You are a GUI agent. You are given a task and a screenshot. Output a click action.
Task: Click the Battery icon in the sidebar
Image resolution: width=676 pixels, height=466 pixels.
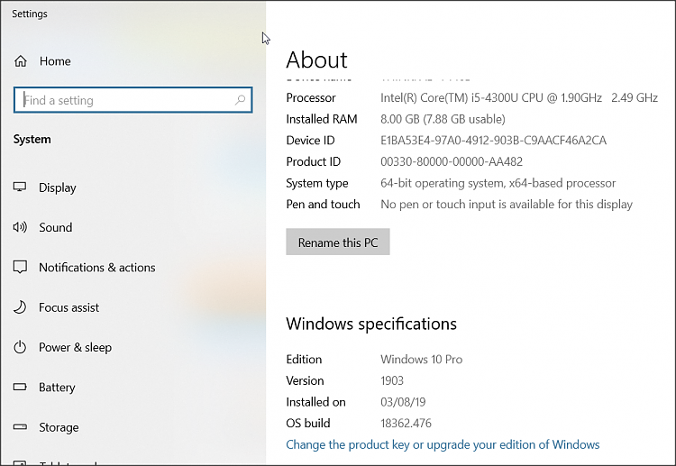point(20,387)
